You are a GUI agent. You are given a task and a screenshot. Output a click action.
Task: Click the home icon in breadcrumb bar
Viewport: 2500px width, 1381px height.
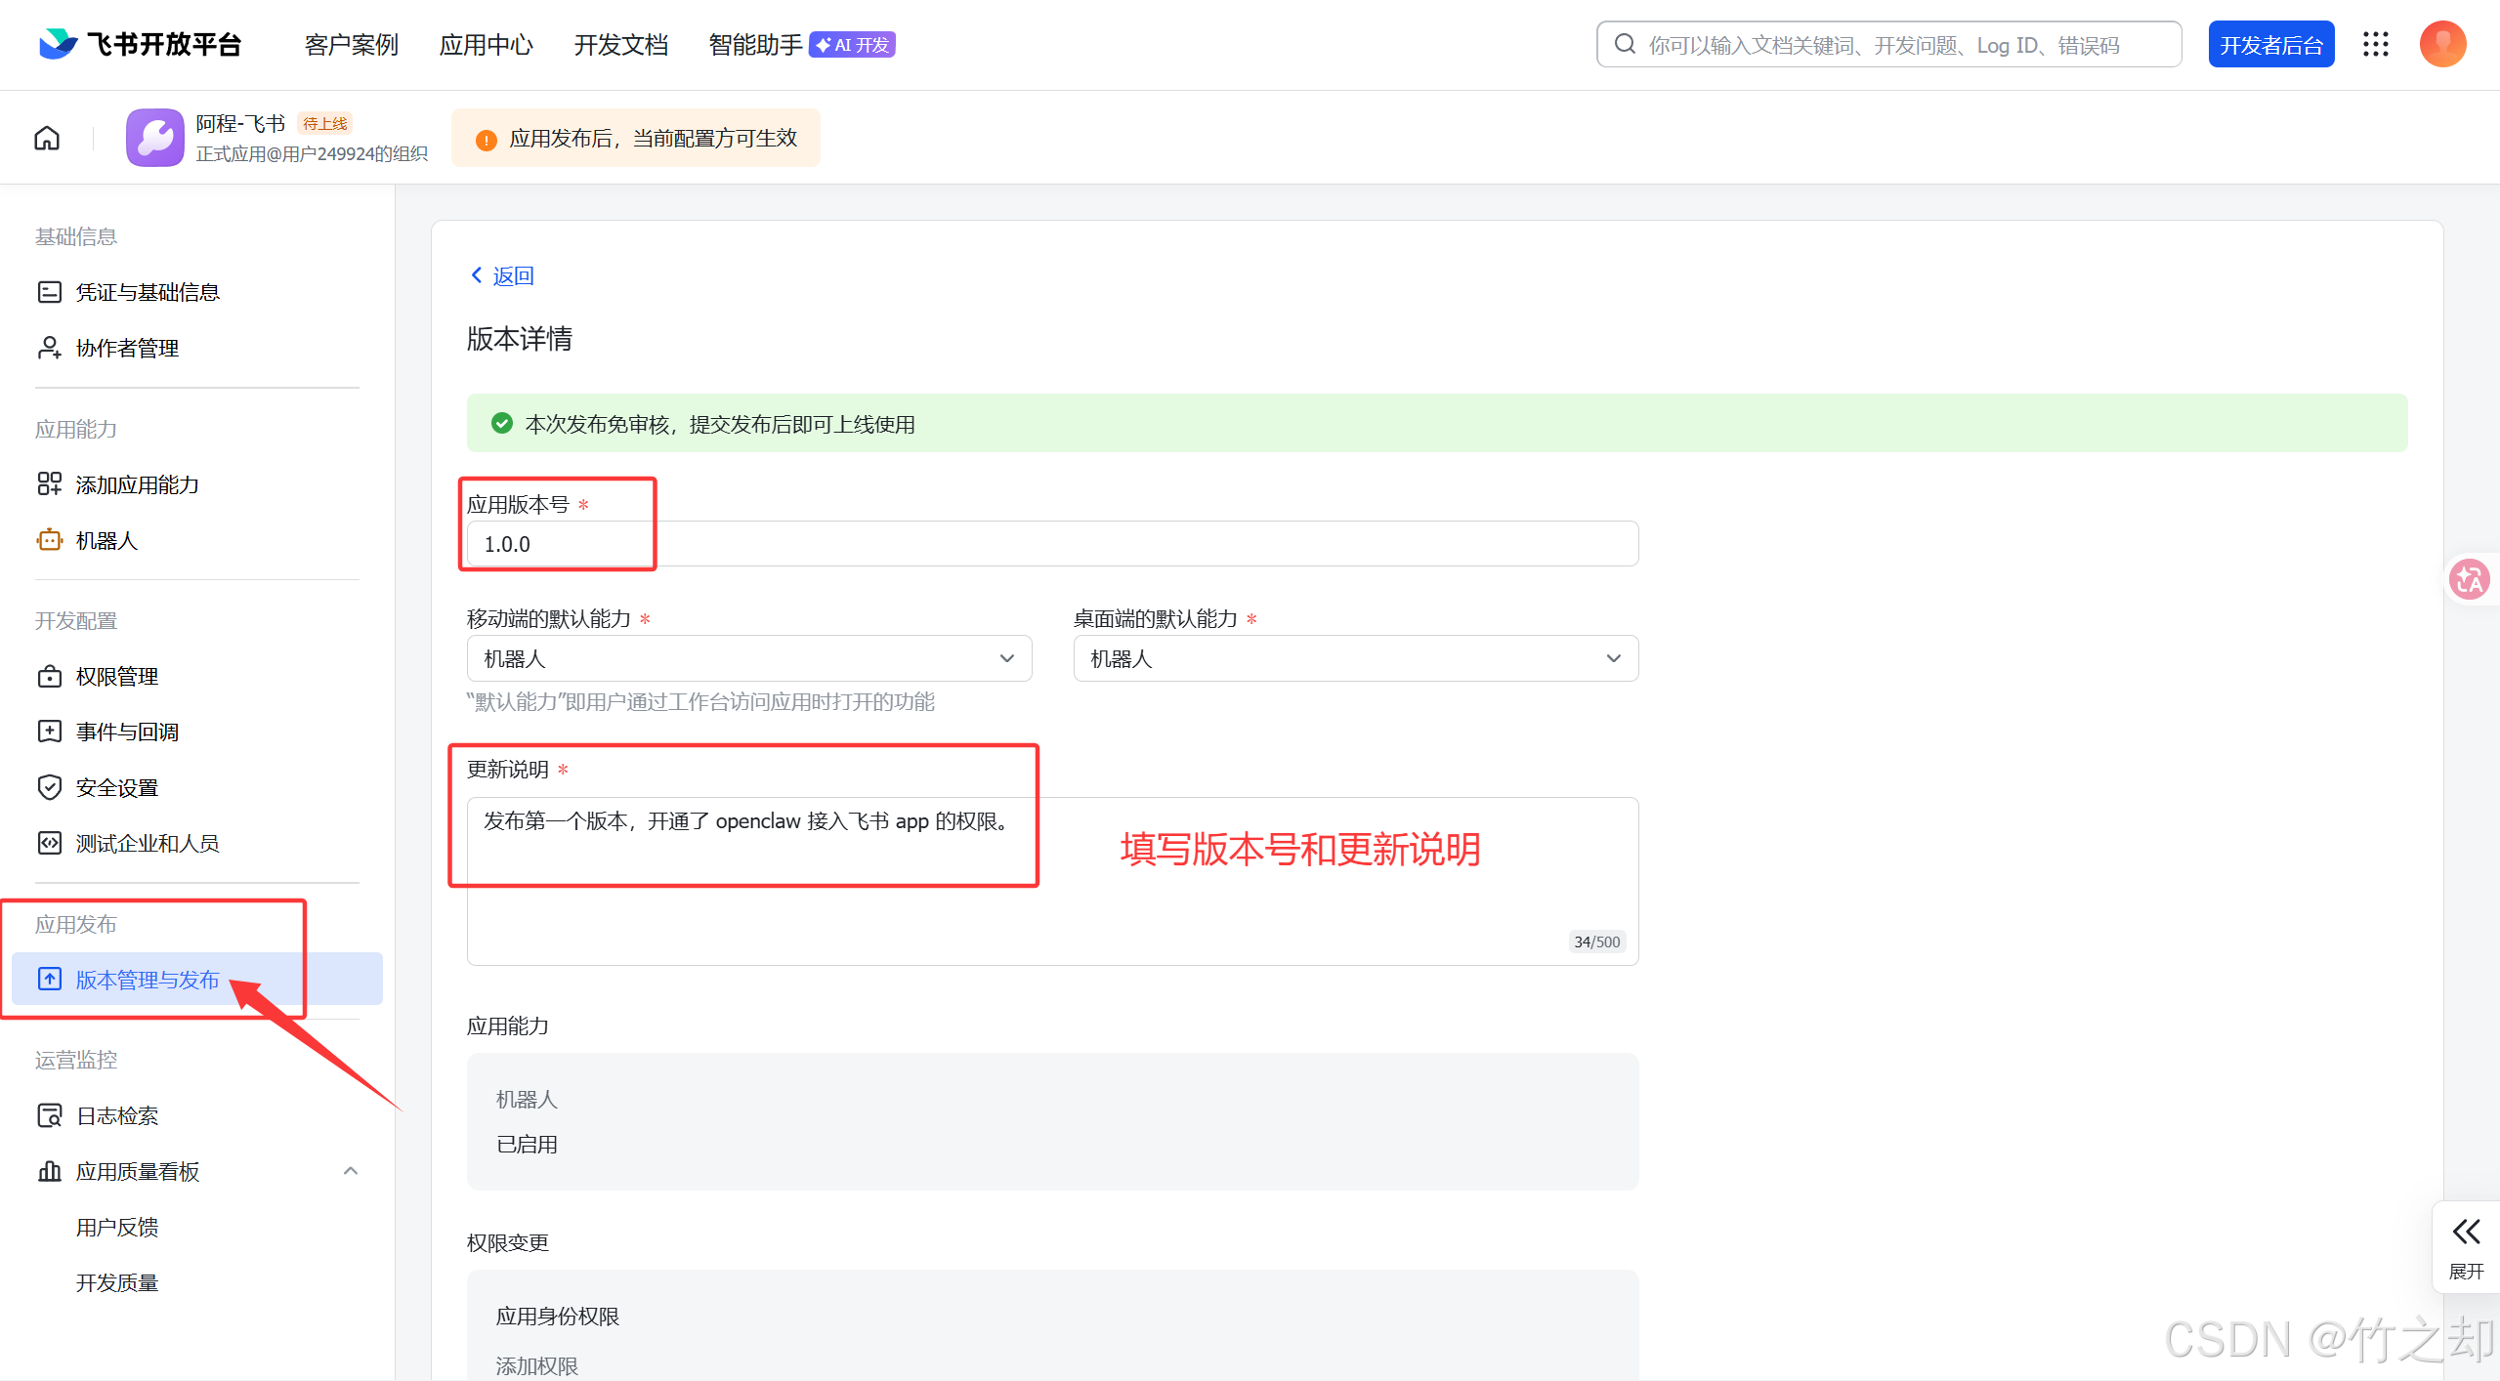pos(47,139)
